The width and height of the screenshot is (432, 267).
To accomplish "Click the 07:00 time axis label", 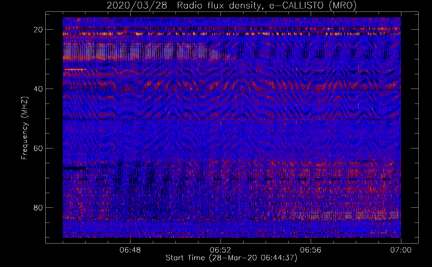I will click(x=401, y=250).
